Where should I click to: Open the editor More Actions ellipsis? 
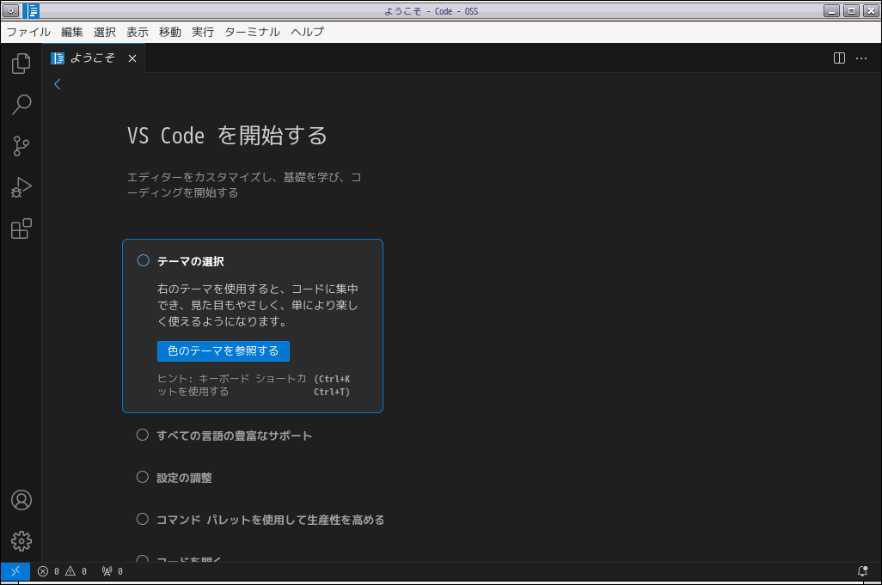click(x=861, y=58)
